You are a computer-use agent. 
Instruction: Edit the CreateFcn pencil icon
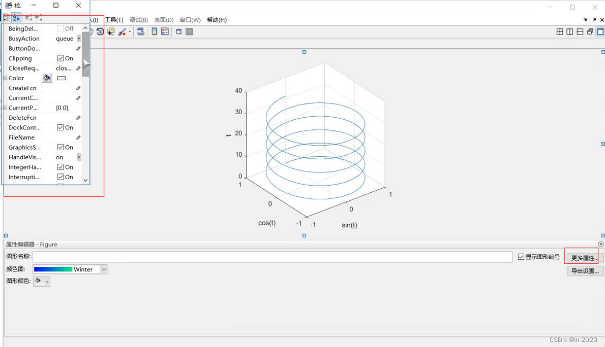tap(78, 88)
